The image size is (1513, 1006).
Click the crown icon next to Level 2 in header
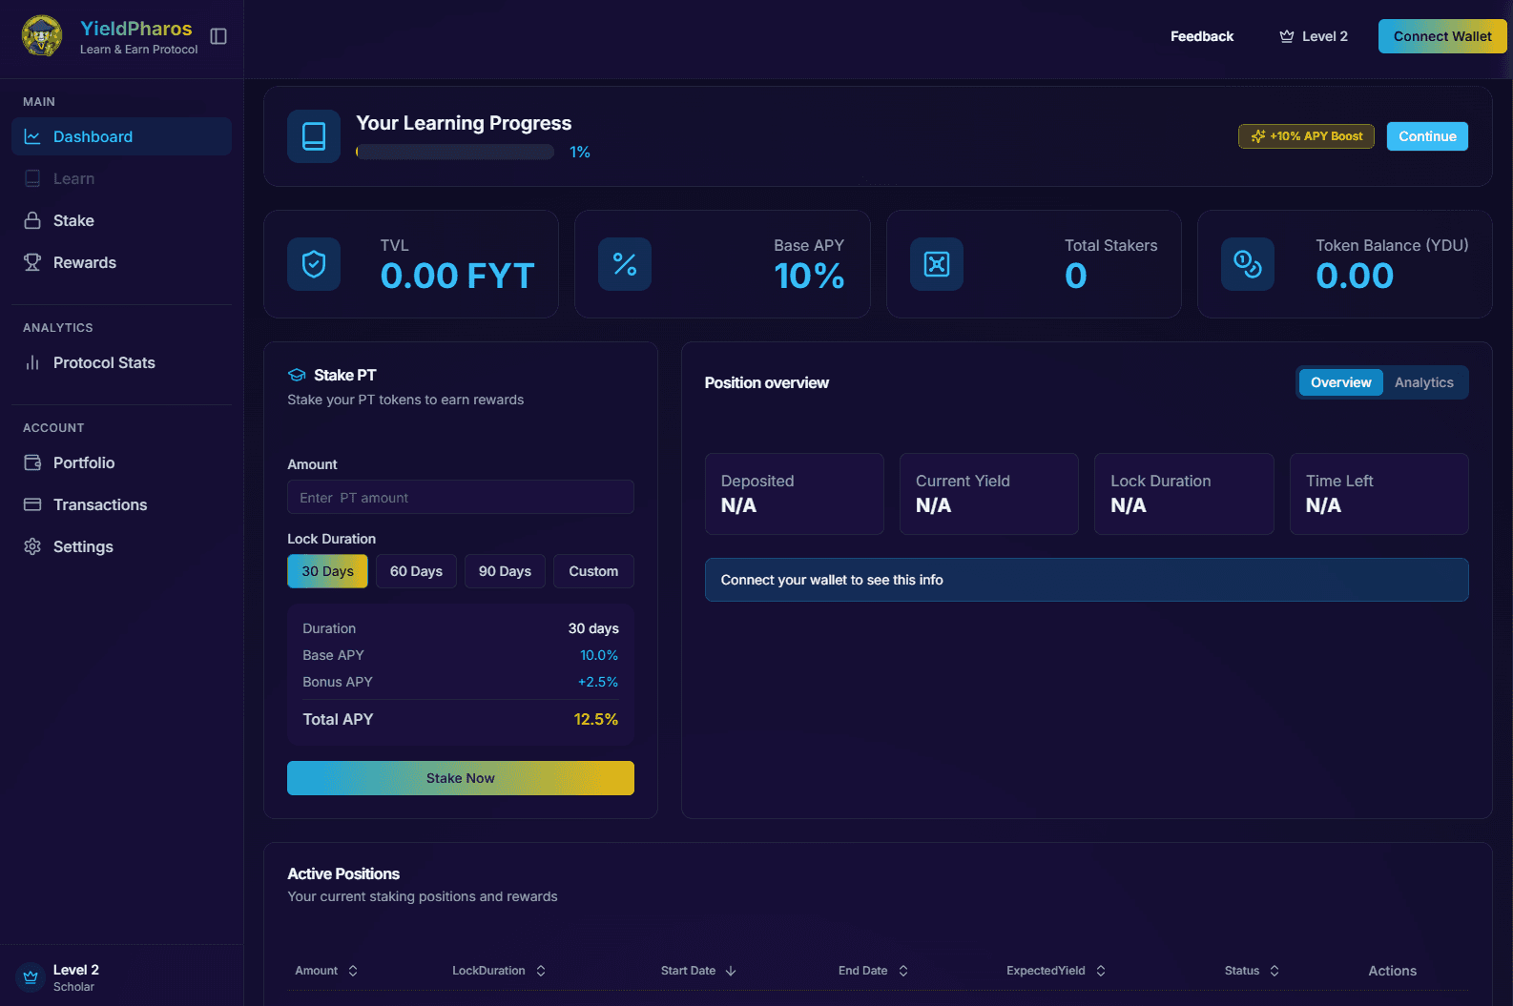[1287, 36]
